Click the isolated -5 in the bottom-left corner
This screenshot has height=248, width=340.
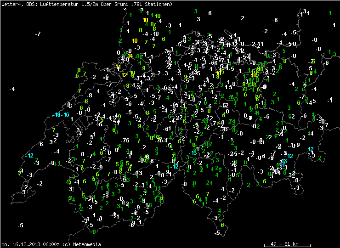pyautogui.click(x=20, y=225)
